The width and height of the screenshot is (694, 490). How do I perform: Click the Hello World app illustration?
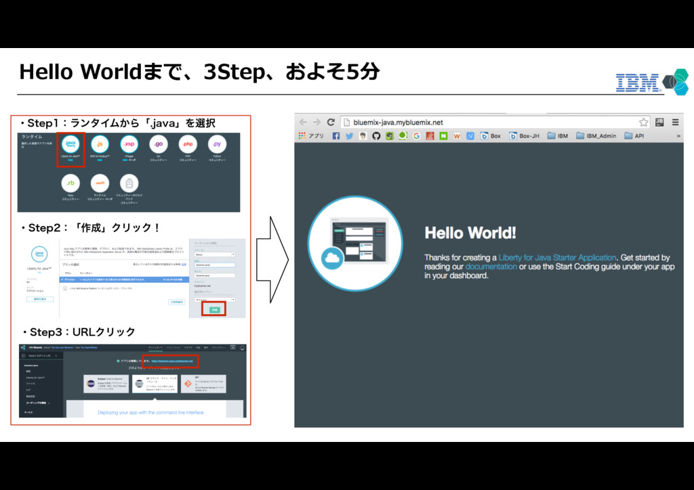[355, 244]
